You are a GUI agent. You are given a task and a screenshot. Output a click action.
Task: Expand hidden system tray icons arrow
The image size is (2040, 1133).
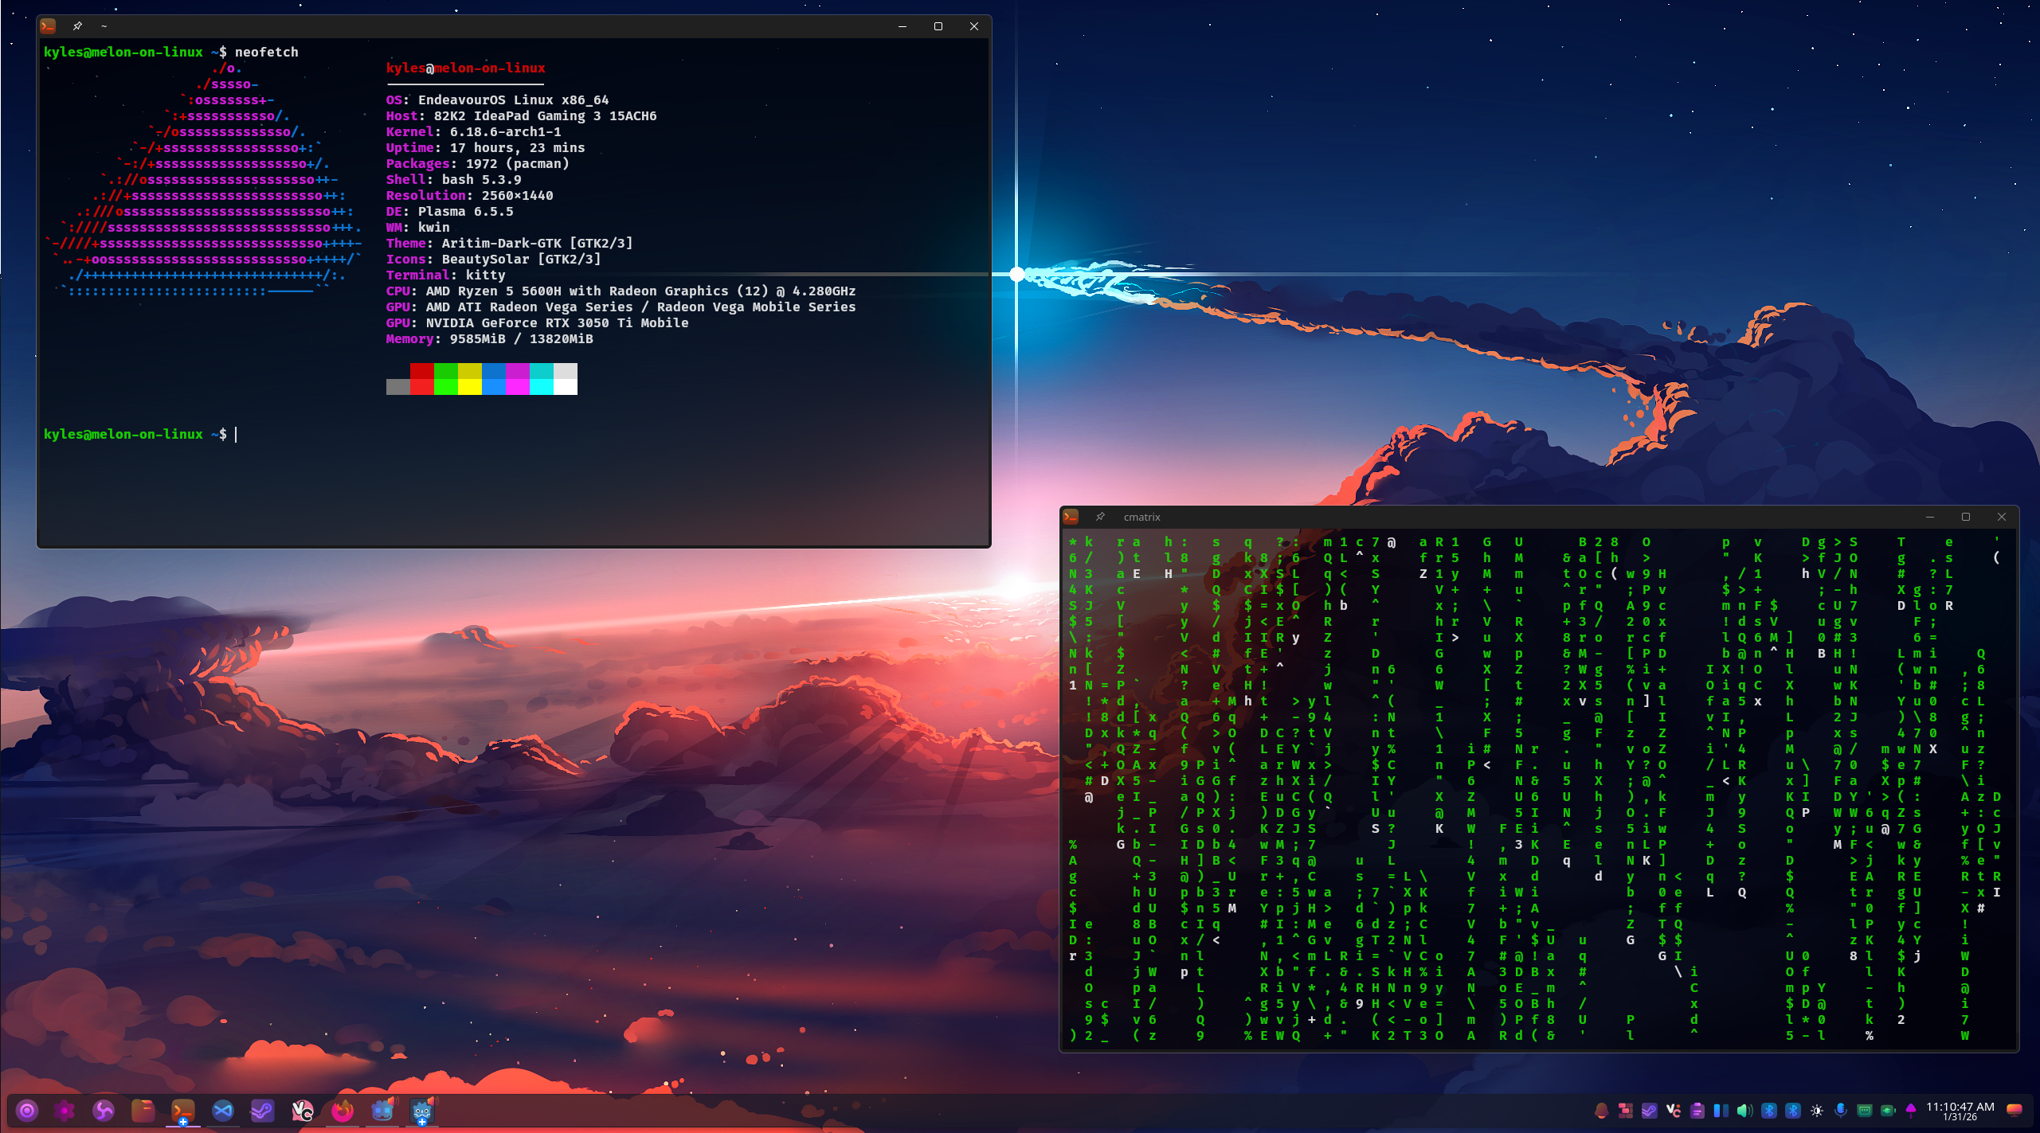(x=1911, y=1109)
